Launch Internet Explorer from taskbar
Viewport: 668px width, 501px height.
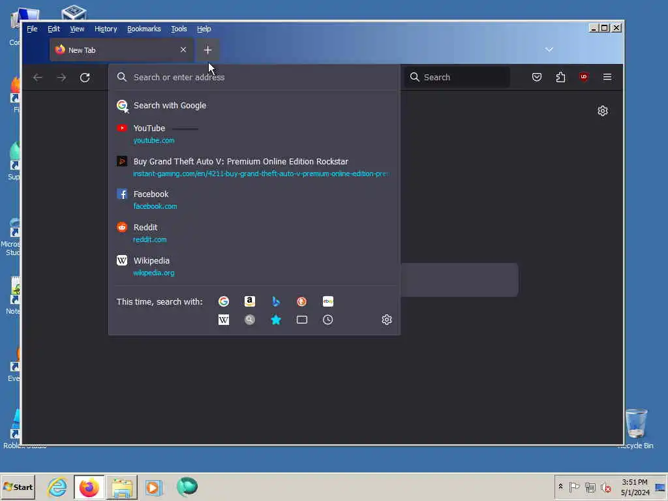click(x=57, y=487)
